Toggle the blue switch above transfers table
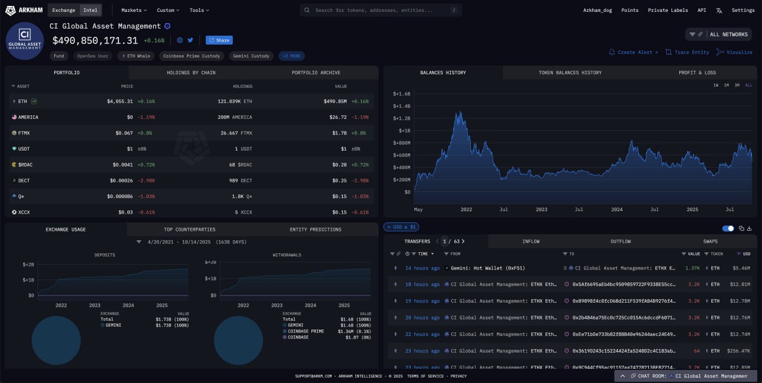Viewport: 762px width, 383px height. click(x=727, y=228)
